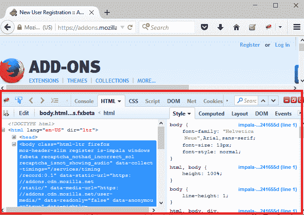Switch to the Net tab
Image resolution: width=304 pixels, height=215 pixels.
tap(192, 101)
